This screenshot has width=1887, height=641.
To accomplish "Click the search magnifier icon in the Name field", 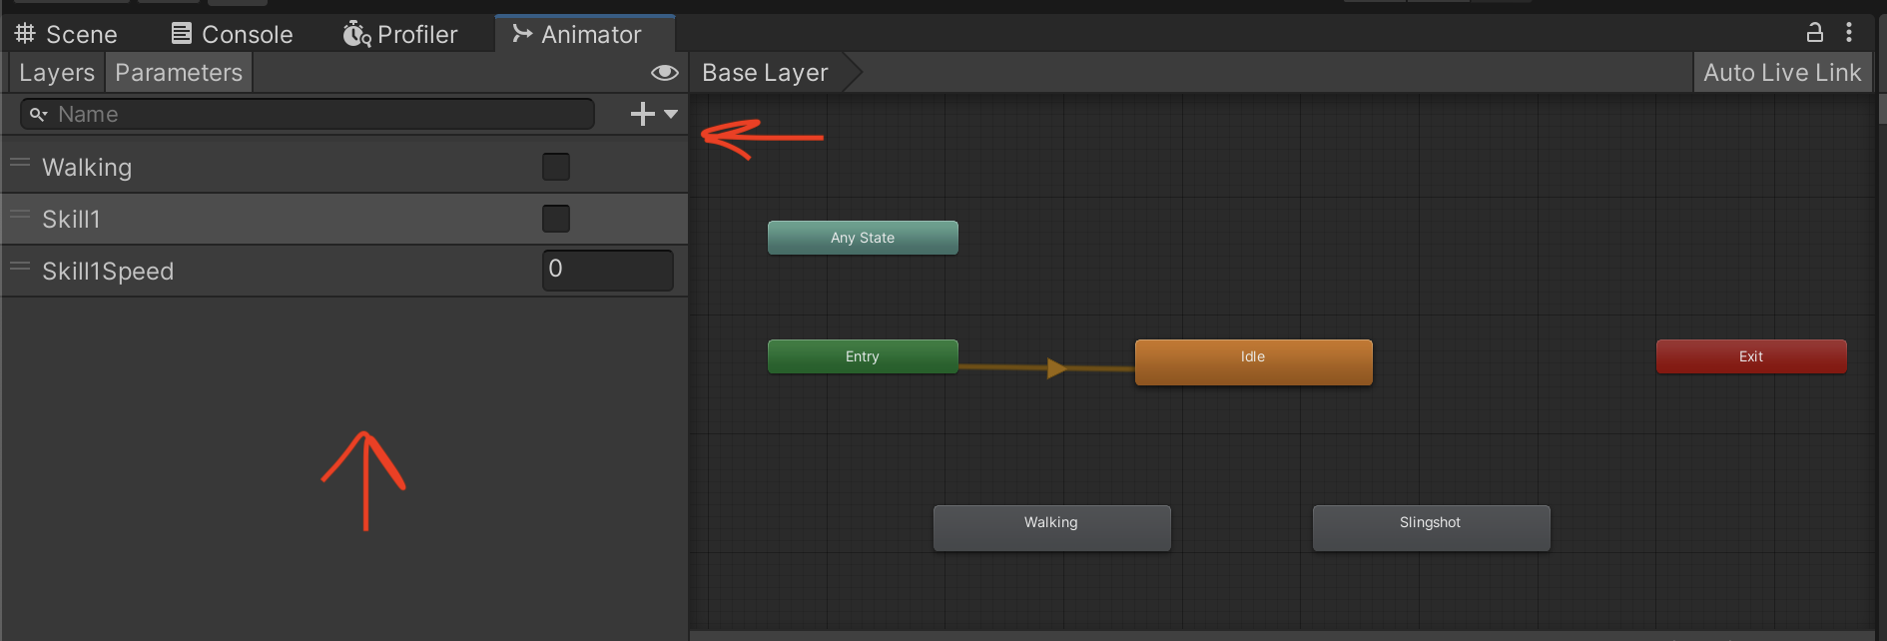I will pos(38,115).
